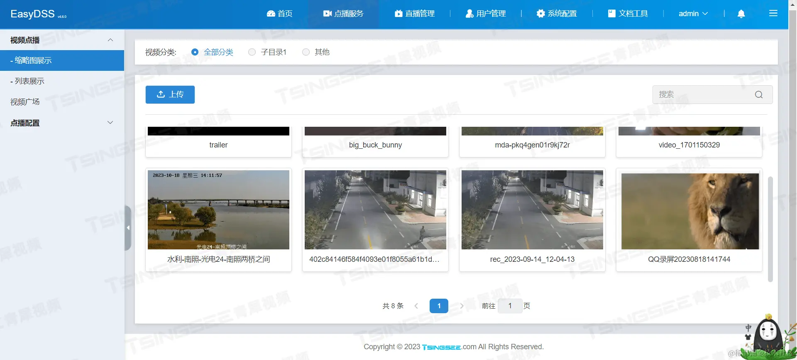The width and height of the screenshot is (797, 360).
Task: Select the 子目录1 radio button
Action: coord(252,52)
